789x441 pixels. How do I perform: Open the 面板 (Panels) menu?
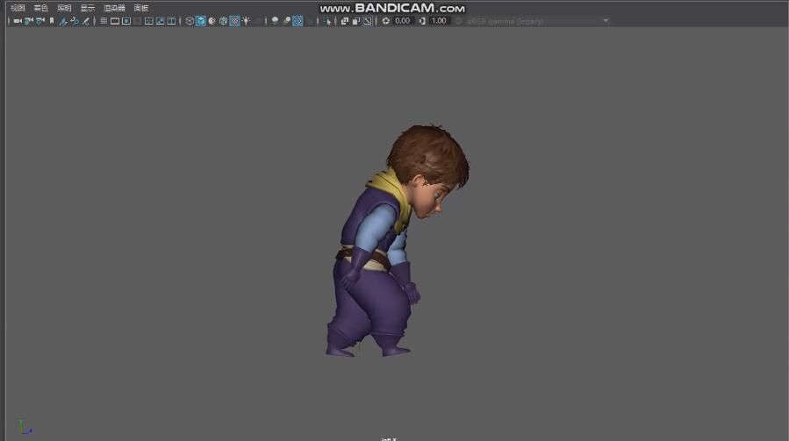point(141,8)
